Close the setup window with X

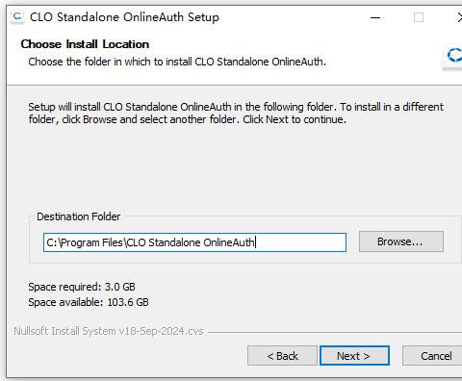(x=459, y=17)
